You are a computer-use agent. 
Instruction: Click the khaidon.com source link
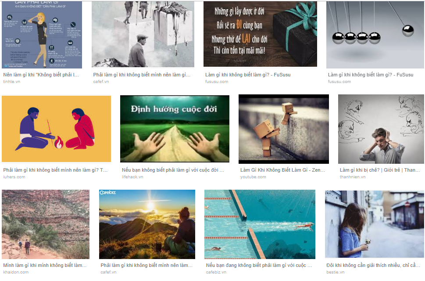pyautogui.click(x=16, y=272)
